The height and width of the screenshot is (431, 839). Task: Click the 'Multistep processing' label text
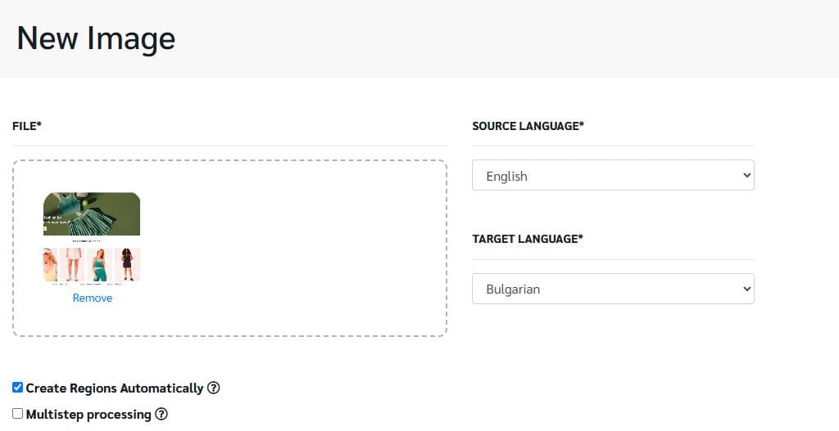click(88, 414)
